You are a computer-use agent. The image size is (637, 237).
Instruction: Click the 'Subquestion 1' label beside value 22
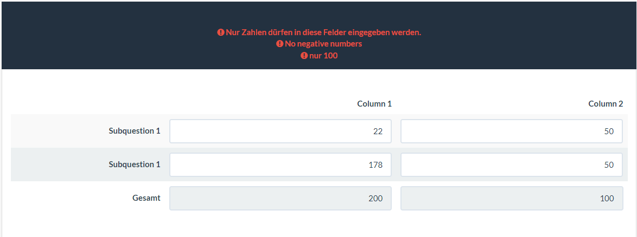point(135,131)
